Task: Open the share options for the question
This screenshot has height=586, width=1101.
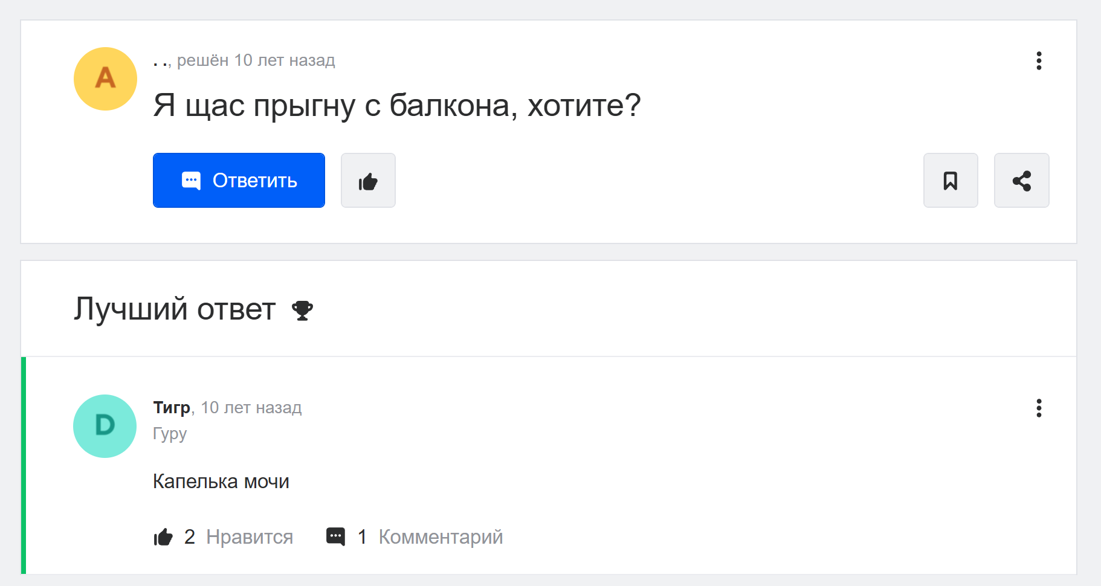Action: tap(1021, 181)
